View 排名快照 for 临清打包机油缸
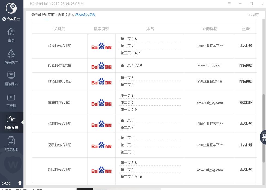Viewport: 266px width, 190px height. tap(246, 81)
